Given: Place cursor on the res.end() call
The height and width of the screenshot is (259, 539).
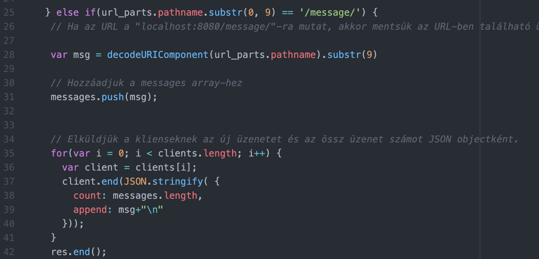Looking at the screenshot, I should point(78,252).
